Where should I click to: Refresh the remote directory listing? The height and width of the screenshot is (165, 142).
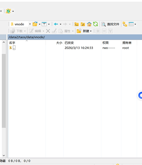click(96, 24)
